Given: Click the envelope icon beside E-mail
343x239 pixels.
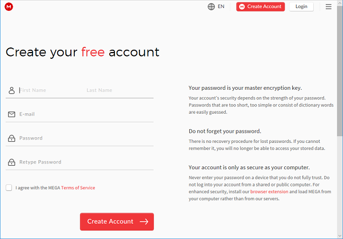Looking at the screenshot, I should (x=11, y=114).
